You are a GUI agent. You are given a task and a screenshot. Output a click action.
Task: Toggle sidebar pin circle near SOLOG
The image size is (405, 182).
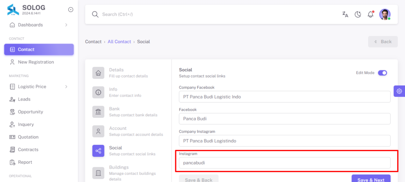(70, 9)
